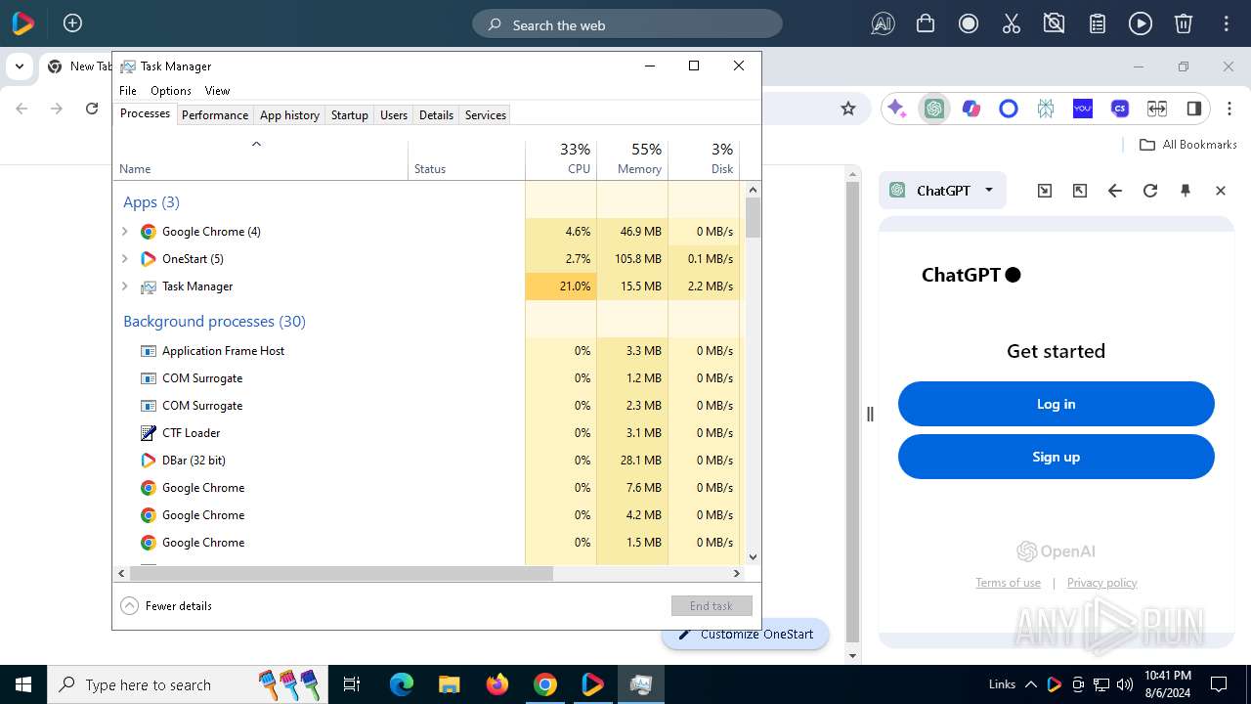
Task: Switch to the Services tab
Action: [x=486, y=114]
